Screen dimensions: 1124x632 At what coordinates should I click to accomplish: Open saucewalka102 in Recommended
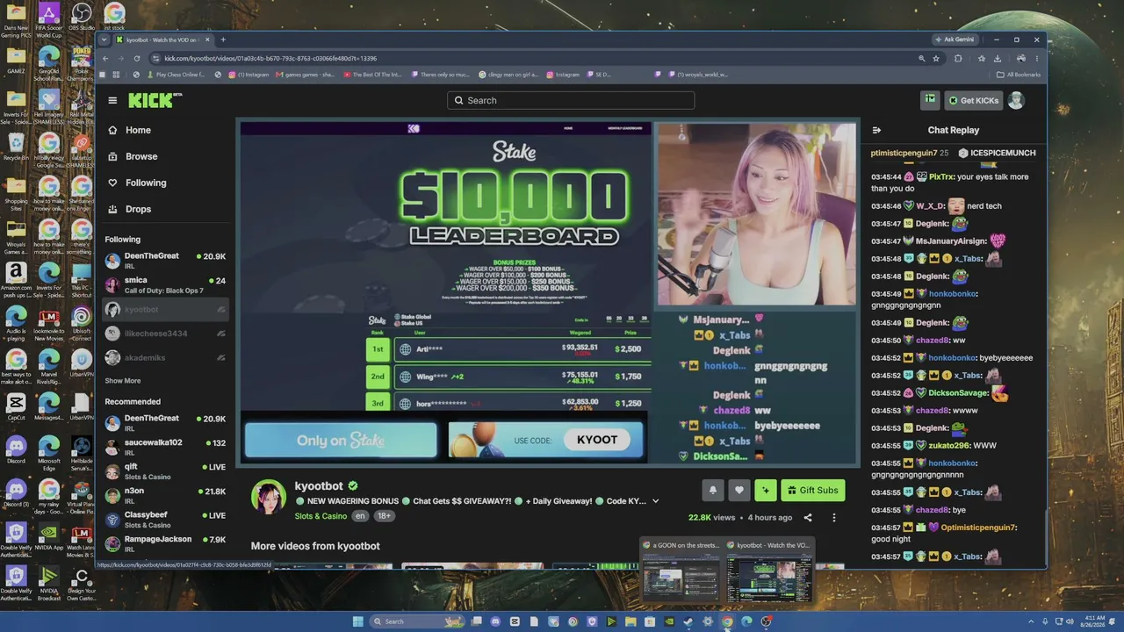coord(165,448)
